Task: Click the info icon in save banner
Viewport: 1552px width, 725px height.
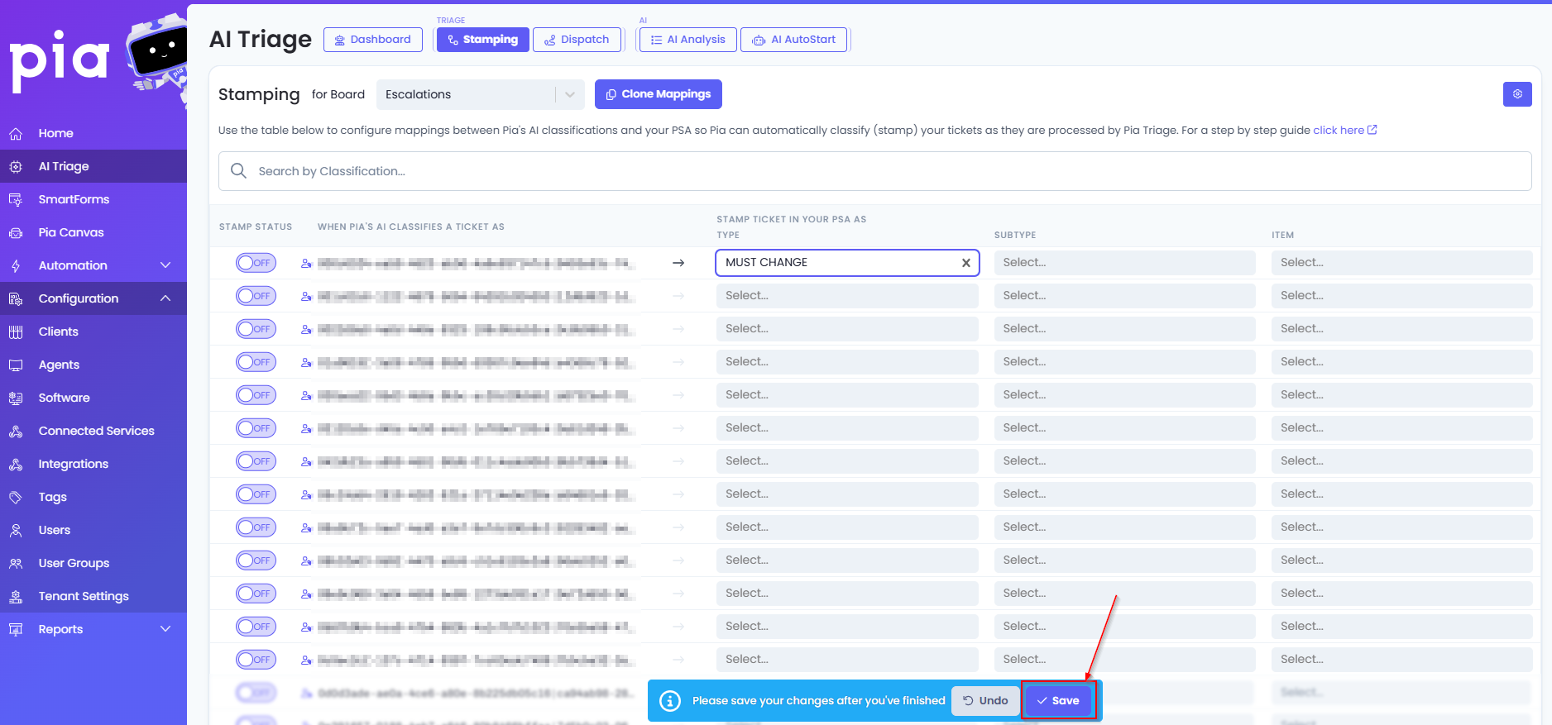Action: pyautogui.click(x=670, y=701)
